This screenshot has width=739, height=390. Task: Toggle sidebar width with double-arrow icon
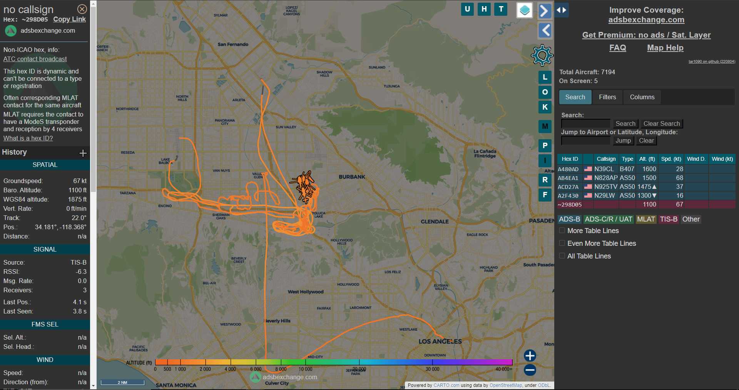(562, 10)
